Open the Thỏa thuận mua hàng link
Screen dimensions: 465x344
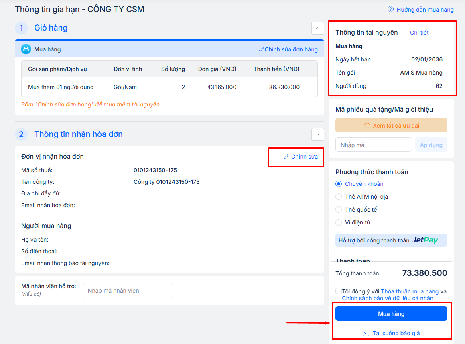click(x=409, y=291)
